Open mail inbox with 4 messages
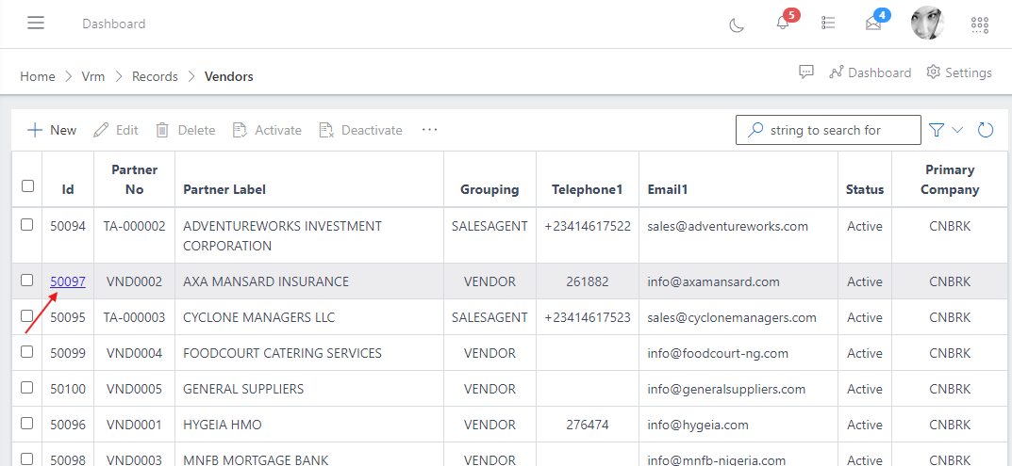The image size is (1012, 466). pos(873,24)
